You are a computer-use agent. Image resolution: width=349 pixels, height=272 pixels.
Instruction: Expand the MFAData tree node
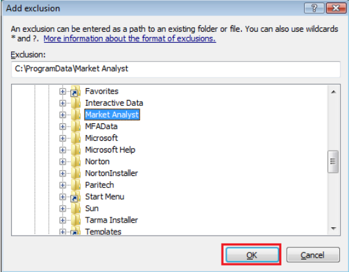[62, 127]
